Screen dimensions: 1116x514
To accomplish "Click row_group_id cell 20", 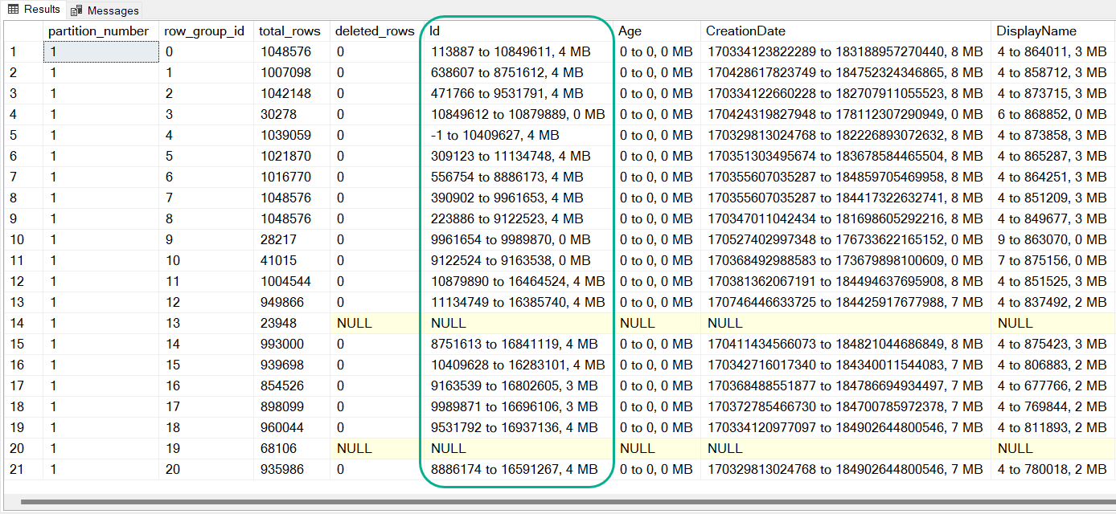I will pyautogui.click(x=206, y=470).
